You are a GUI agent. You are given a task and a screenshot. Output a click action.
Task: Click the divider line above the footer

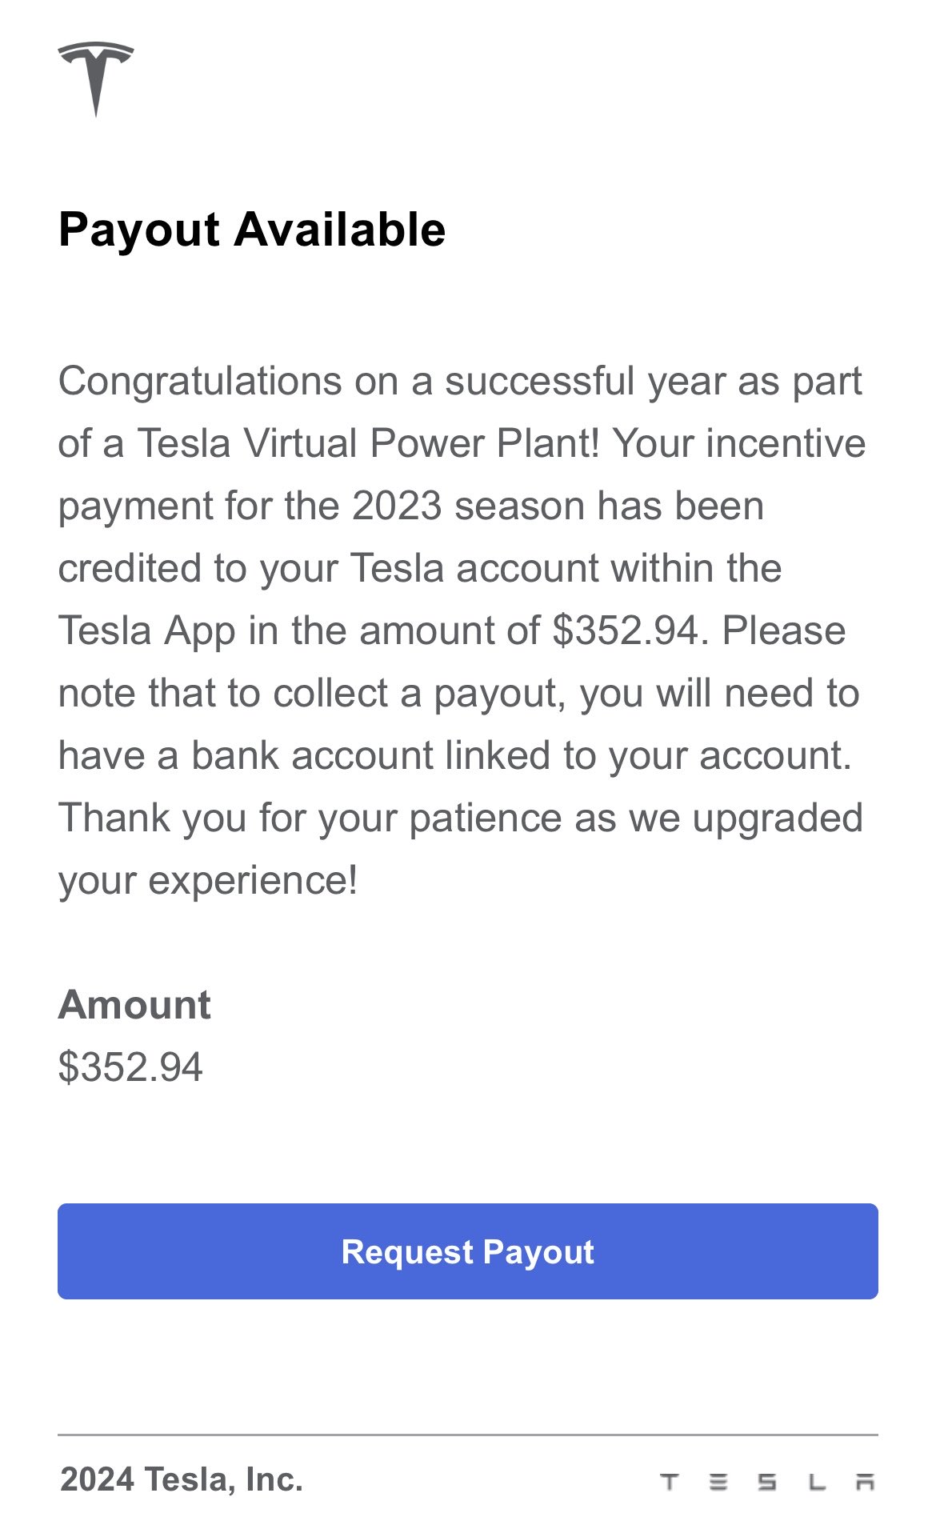pyautogui.click(x=468, y=1435)
